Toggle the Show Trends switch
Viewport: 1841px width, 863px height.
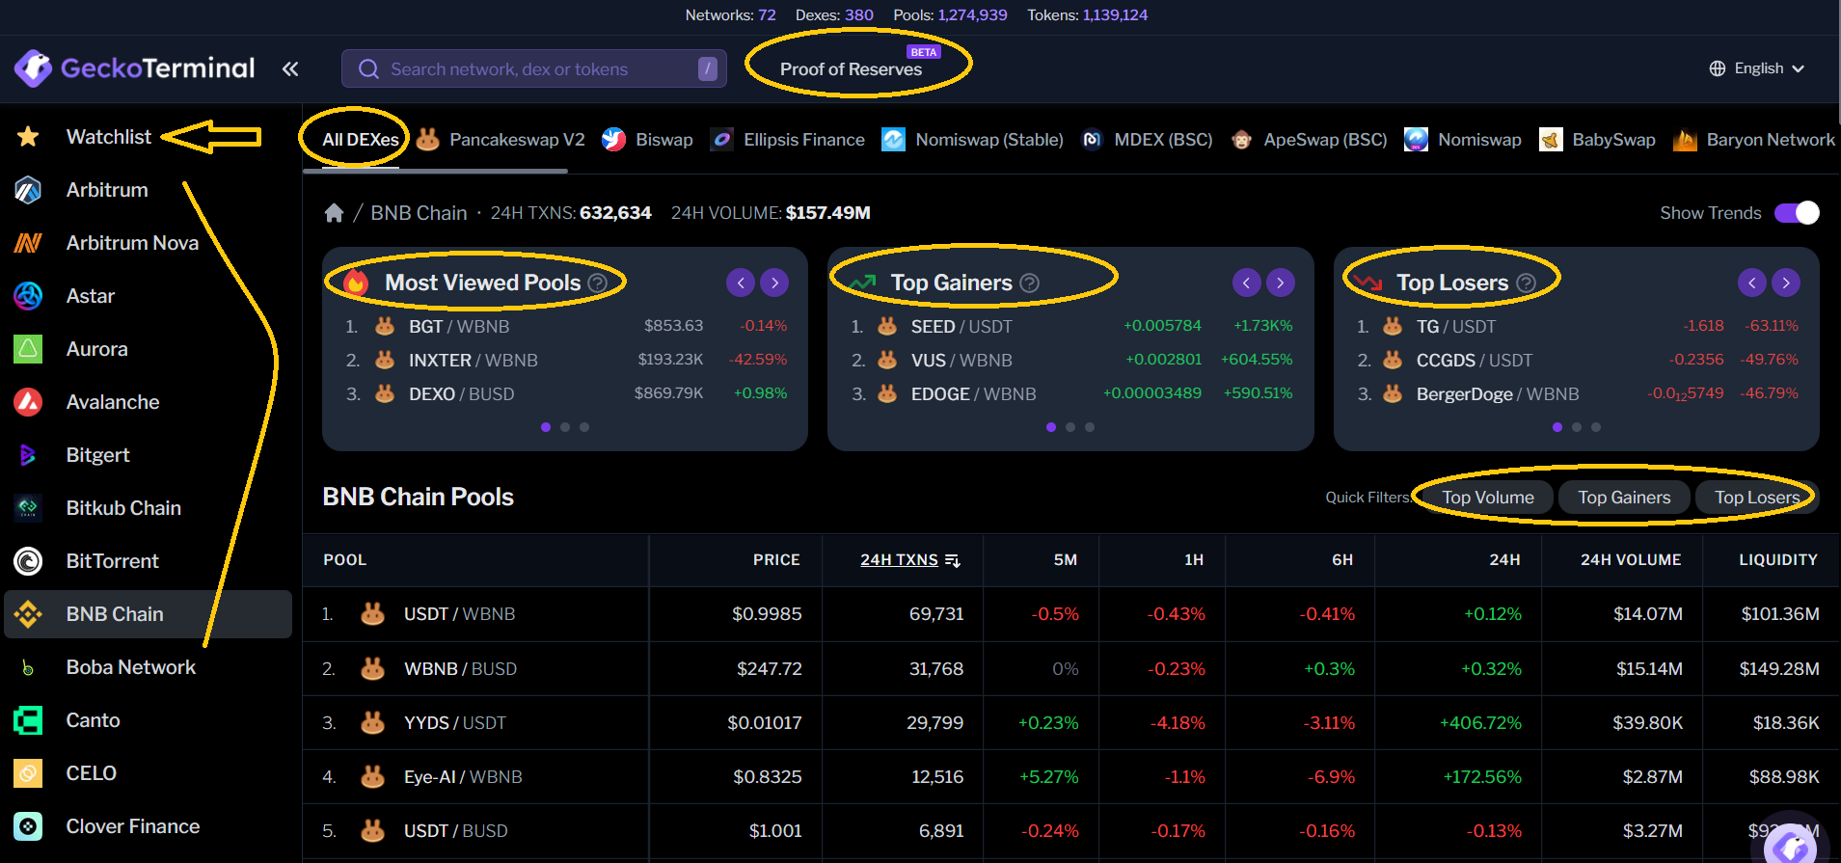click(1797, 213)
